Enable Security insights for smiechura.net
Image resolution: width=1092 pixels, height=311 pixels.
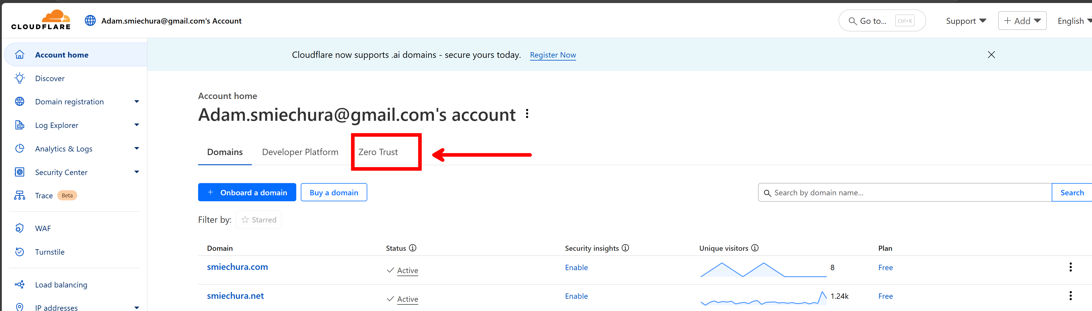coord(576,296)
